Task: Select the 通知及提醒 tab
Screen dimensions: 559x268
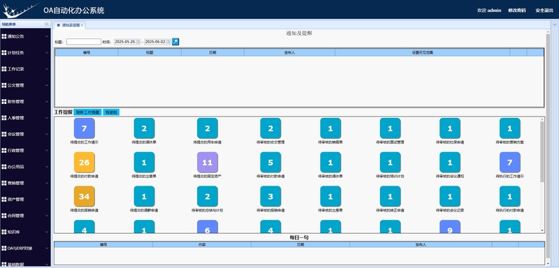Action: [70, 25]
